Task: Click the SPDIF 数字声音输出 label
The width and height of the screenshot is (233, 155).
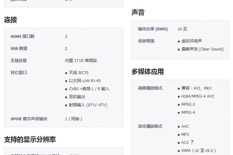Action: tap(29, 119)
